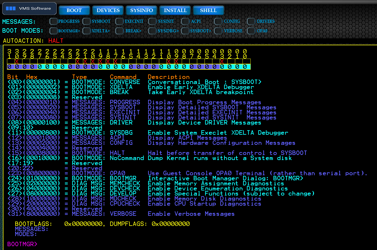Toggle OPA0 boot mode checkbox

(251, 31)
